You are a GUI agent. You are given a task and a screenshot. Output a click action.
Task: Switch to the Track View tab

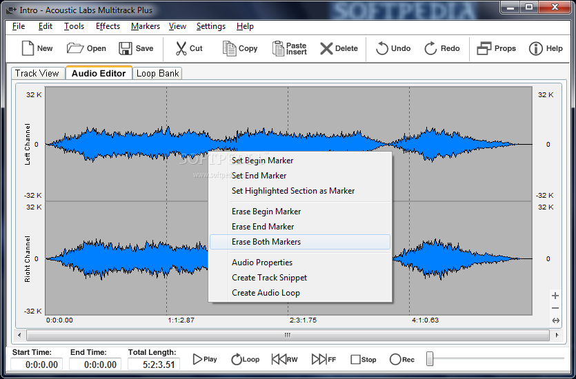tap(37, 73)
